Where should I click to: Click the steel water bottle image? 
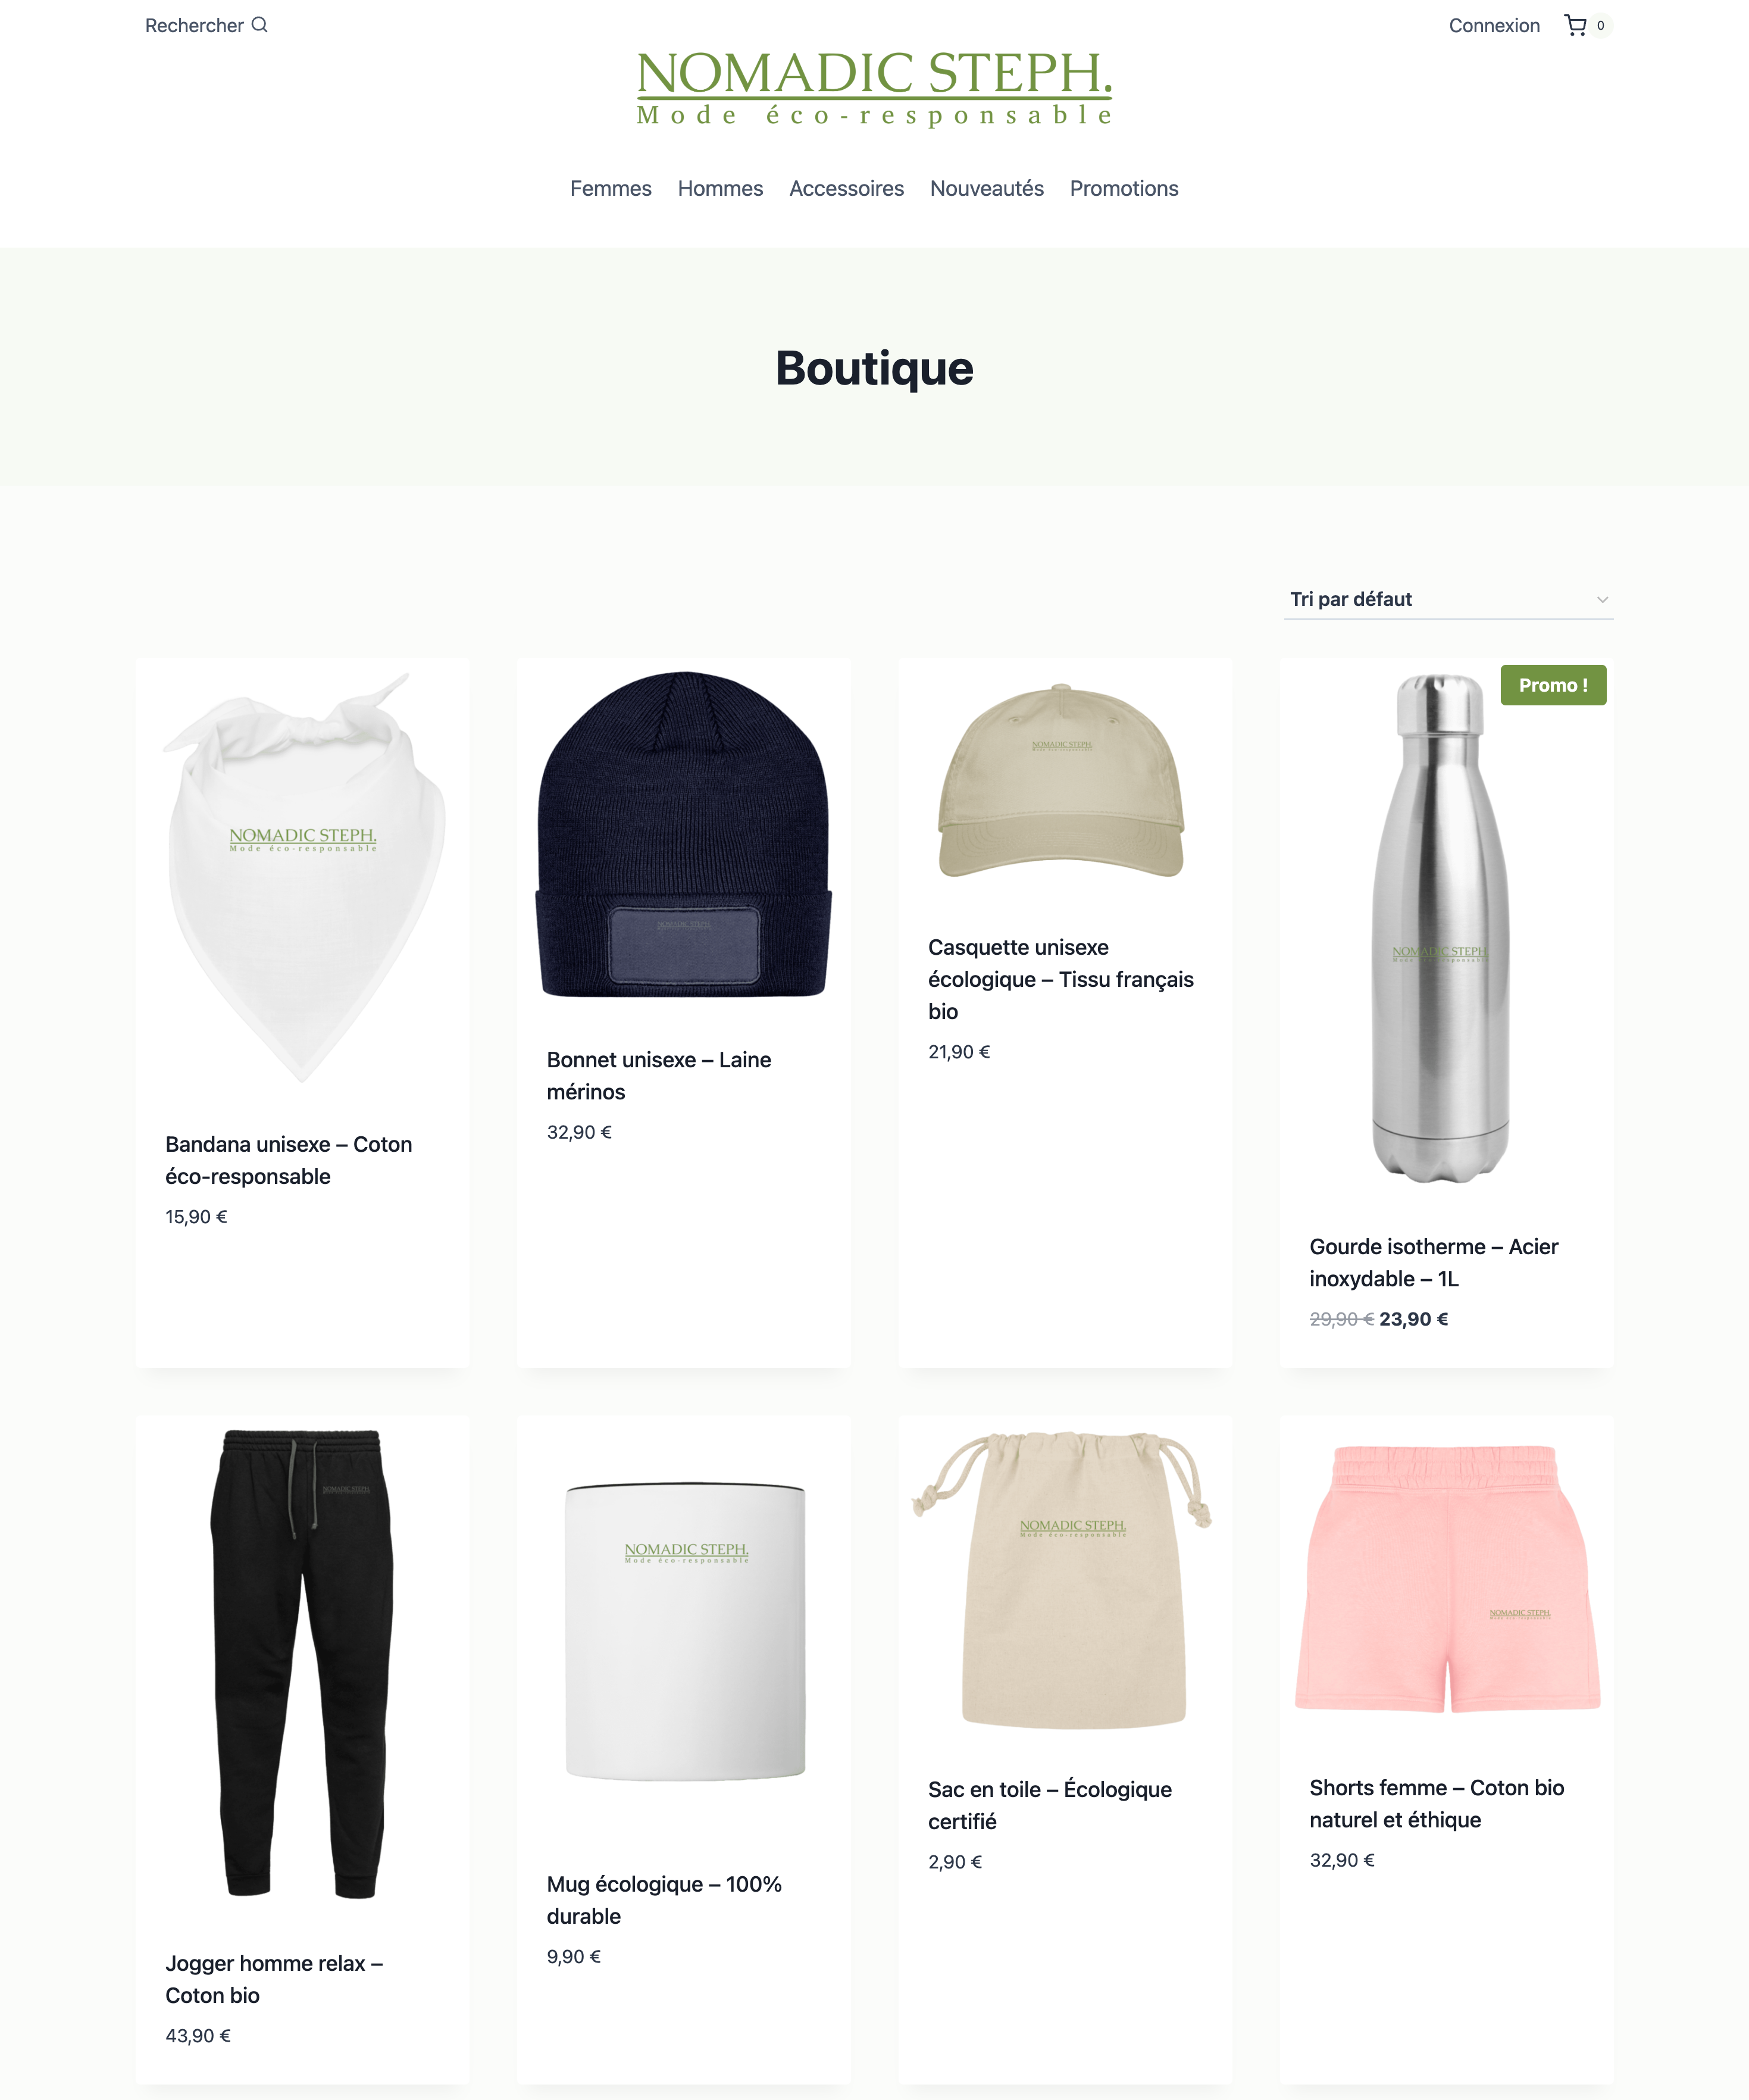point(1440,928)
